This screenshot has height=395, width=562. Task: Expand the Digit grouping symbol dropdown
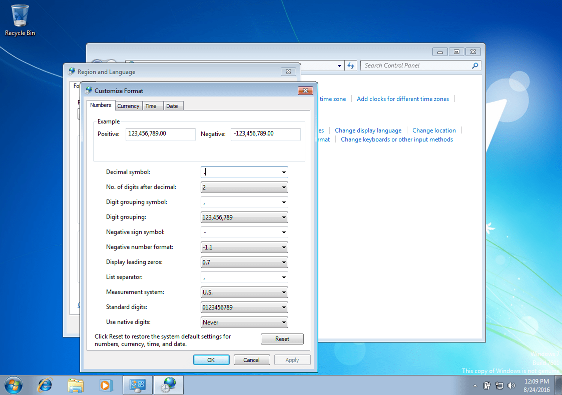click(x=284, y=202)
